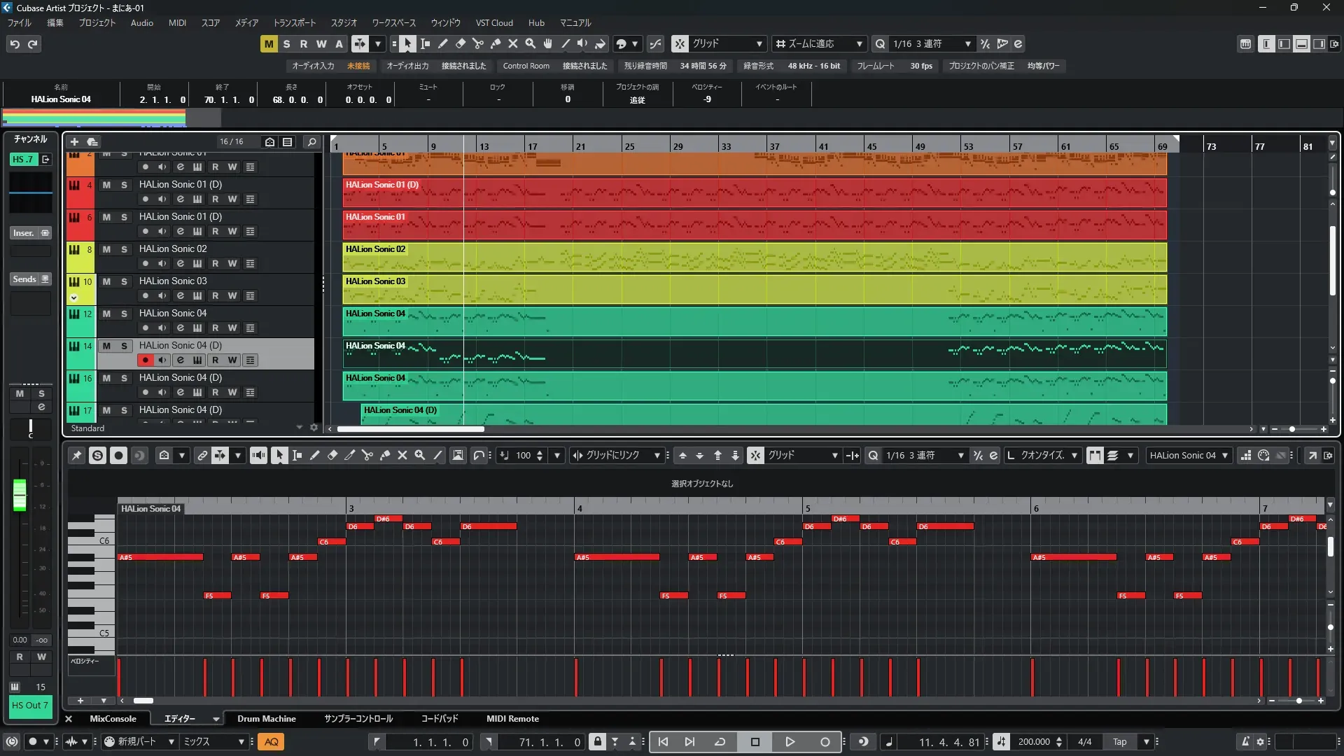Click the Undo arrow icon
This screenshot has width=1344, height=756.
click(x=15, y=44)
